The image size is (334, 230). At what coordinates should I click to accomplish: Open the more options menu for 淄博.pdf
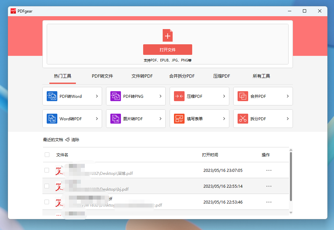pyautogui.click(x=269, y=171)
